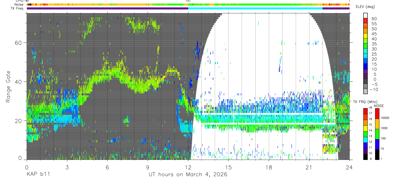Click ELEV colorbar tick label '-10'
The image size is (393, 181).
(x=373, y=90)
